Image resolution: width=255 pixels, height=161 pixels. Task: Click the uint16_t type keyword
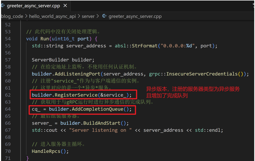[63, 39]
